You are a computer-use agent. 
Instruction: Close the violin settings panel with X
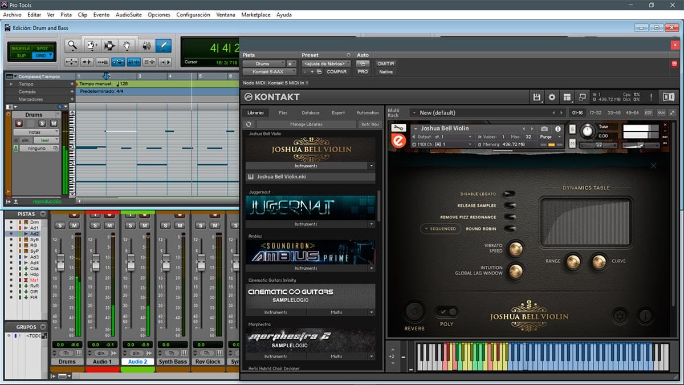click(x=653, y=166)
